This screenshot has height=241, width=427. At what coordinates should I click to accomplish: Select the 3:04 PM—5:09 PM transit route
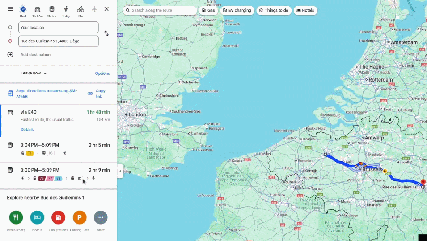coord(59,150)
